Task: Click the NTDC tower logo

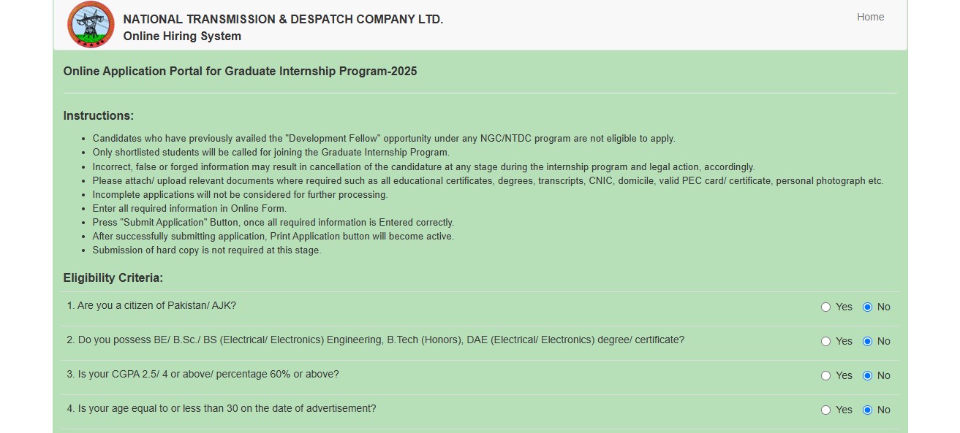Action: tap(91, 25)
